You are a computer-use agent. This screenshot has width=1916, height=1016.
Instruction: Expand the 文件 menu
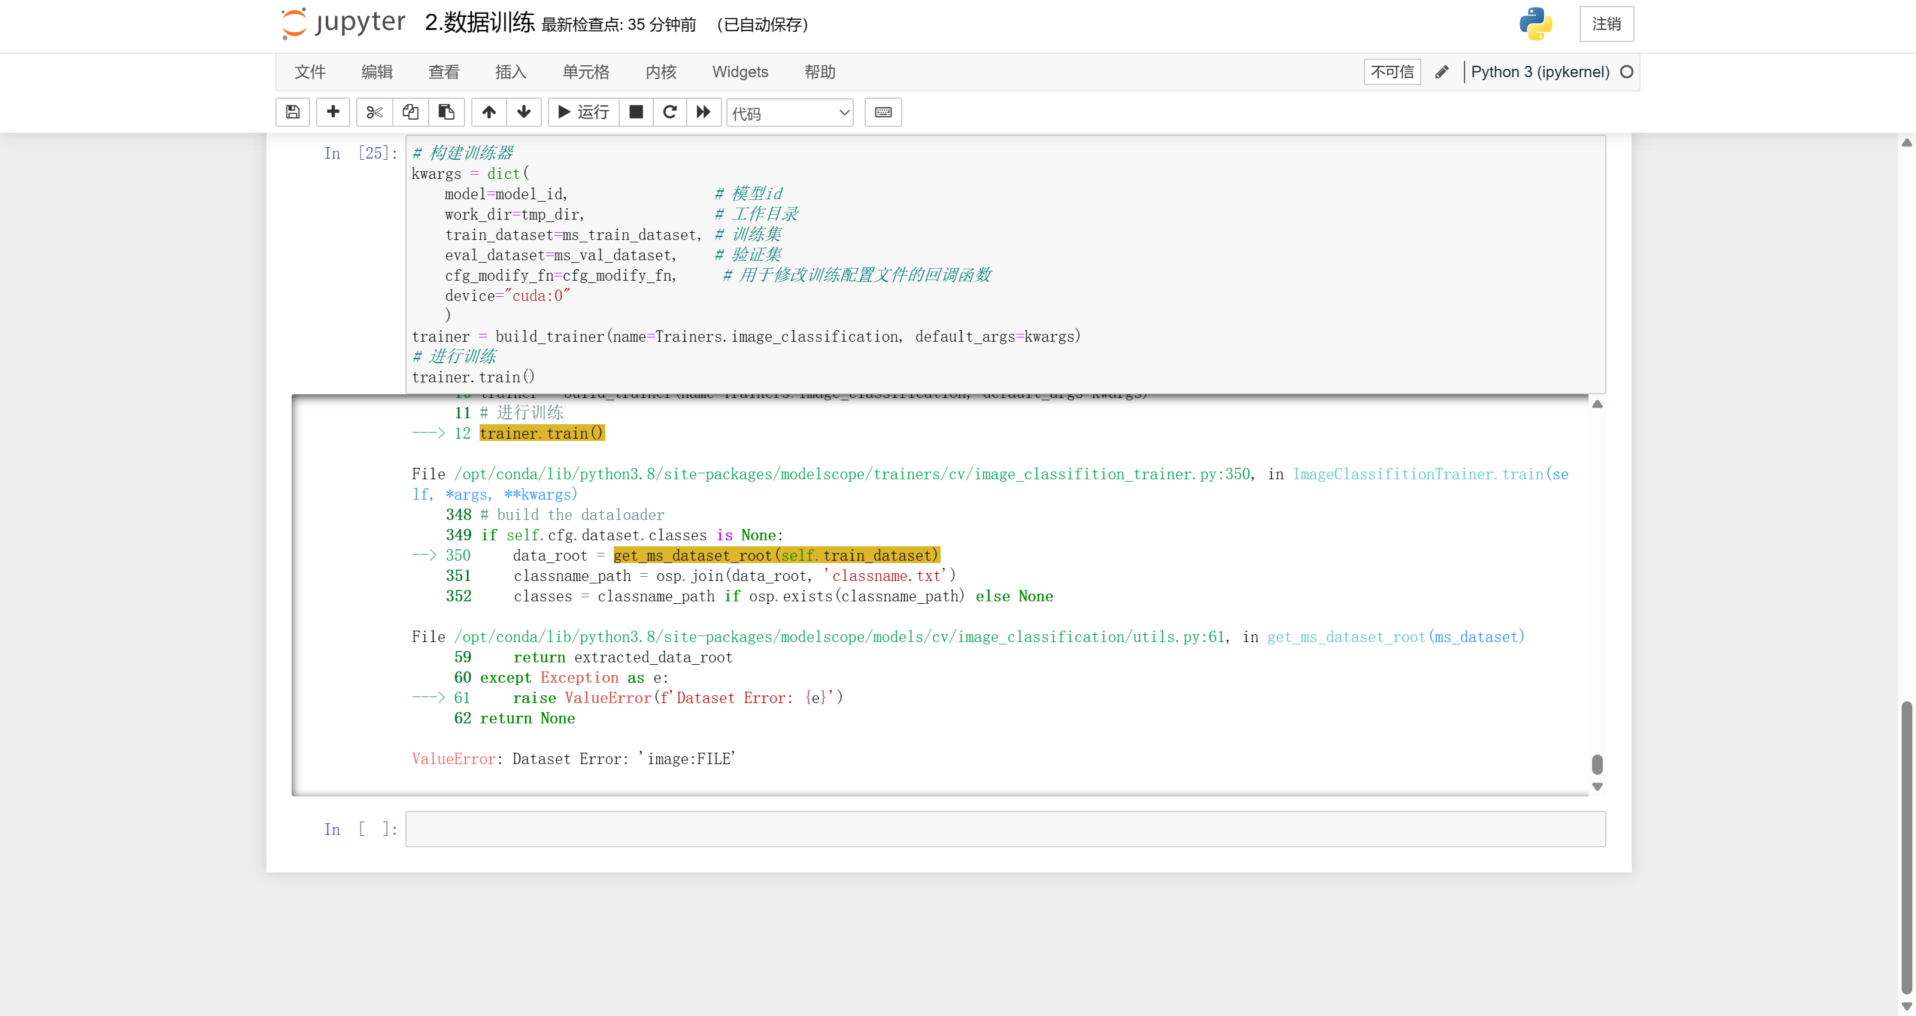click(x=309, y=72)
